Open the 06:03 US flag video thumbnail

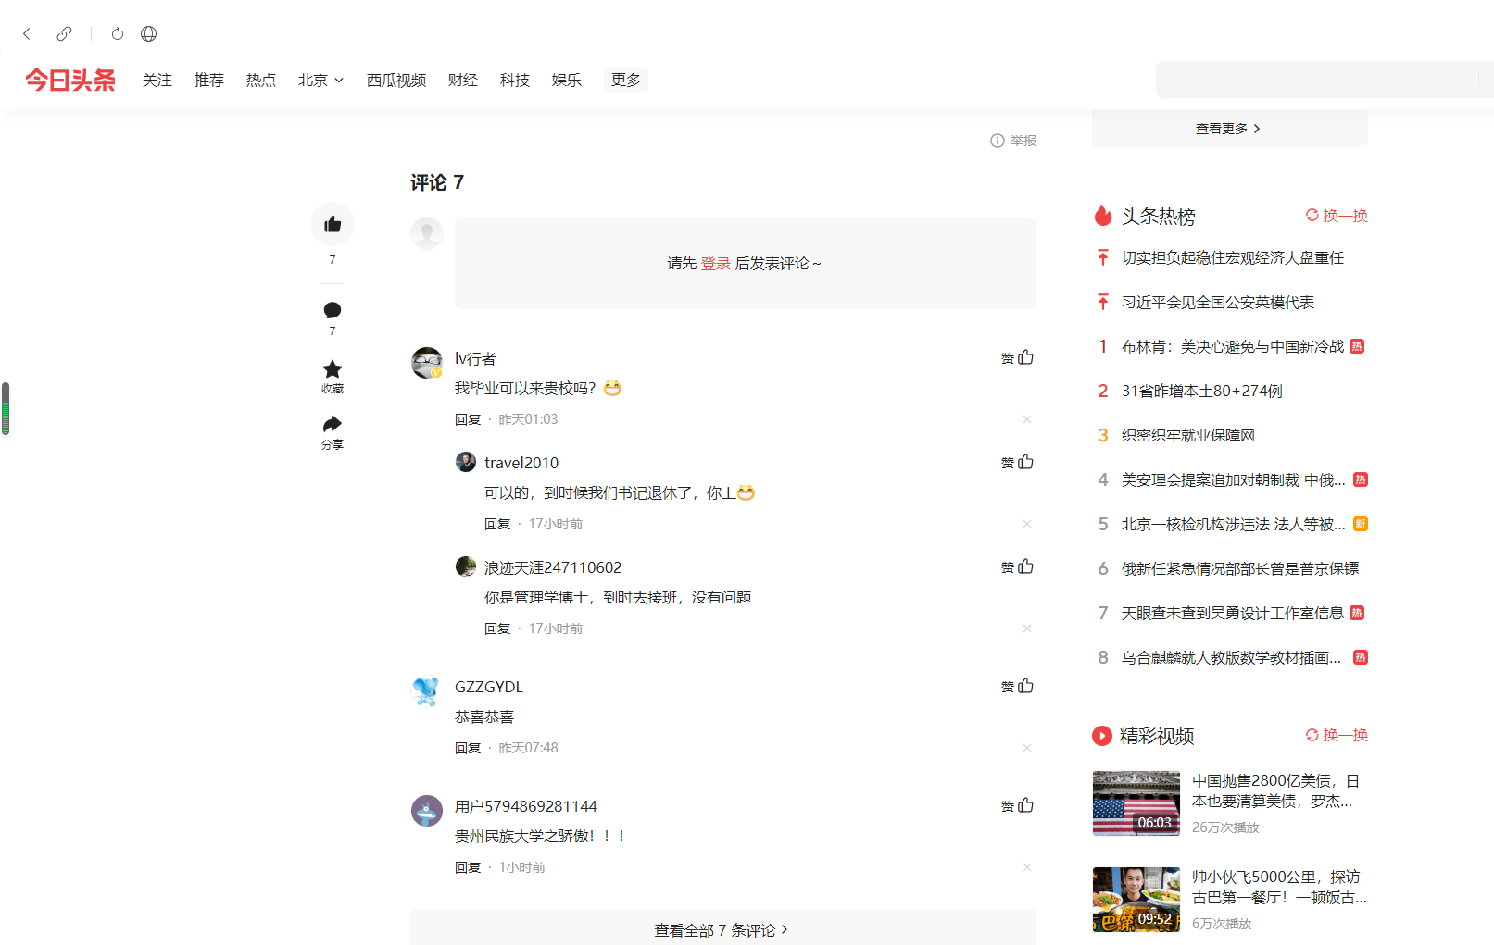coord(1136,803)
